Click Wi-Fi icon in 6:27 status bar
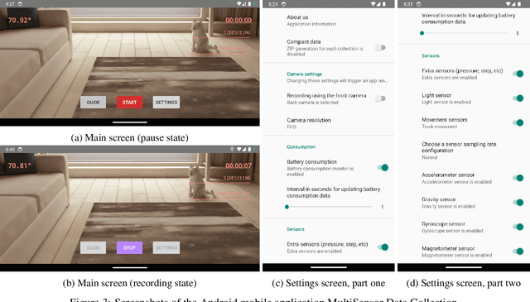The width and height of the screenshot is (530, 302). pos(239,3)
